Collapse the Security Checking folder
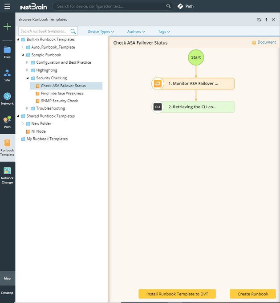Screen dimensions: 280x303 pos(28,78)
